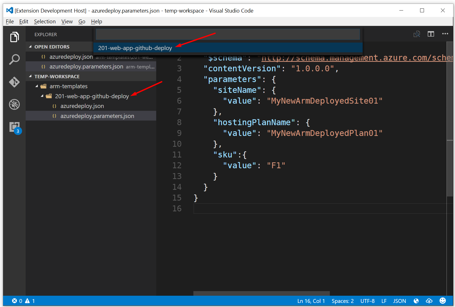Image resolution: width=455 pixels, height=307 pixels.
Task: Click the "contentVersion" key on line 3
Action: click(242, 68)
